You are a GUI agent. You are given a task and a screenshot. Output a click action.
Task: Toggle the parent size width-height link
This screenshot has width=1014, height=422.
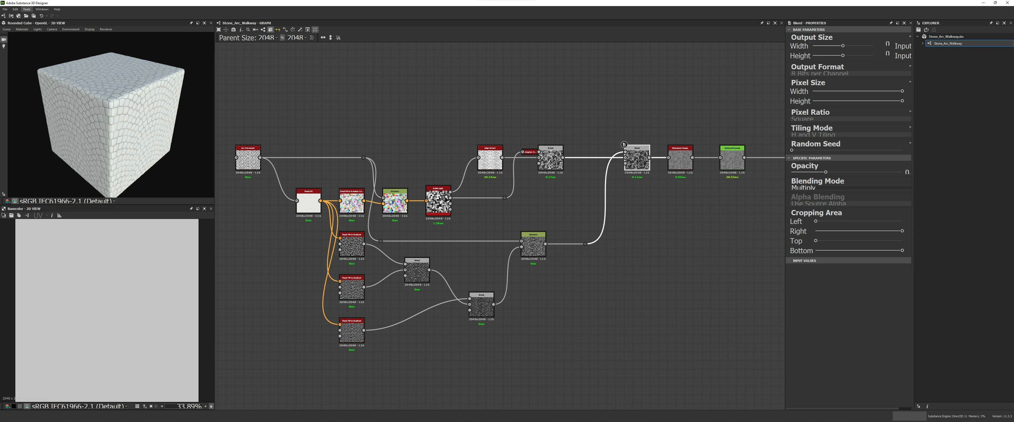click(282, 38)
